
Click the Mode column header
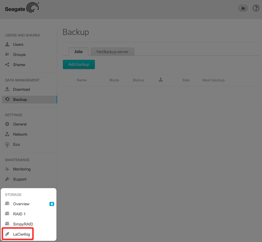click(114, 80)
